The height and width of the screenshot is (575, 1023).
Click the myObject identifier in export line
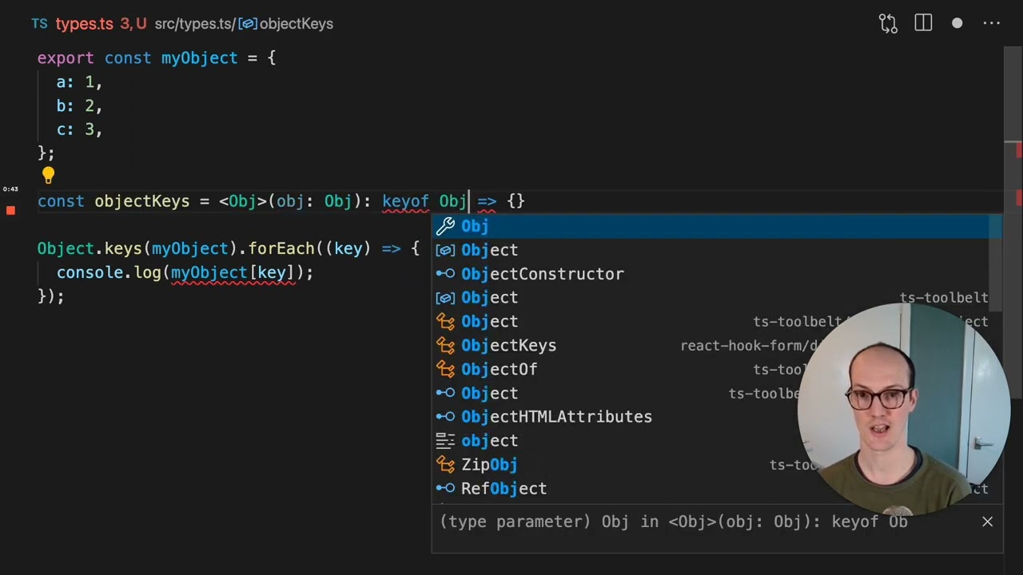point(199,58)
